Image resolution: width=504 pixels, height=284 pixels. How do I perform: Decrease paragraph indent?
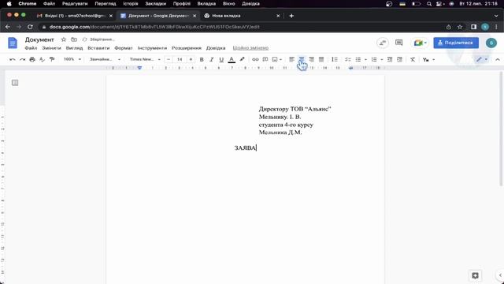pyautogui.click(x=390, y=60)
